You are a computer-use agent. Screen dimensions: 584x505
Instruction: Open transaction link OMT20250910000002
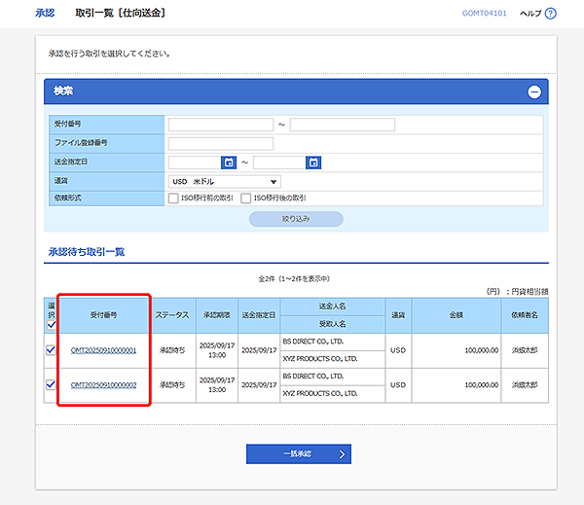click(103, 385)
